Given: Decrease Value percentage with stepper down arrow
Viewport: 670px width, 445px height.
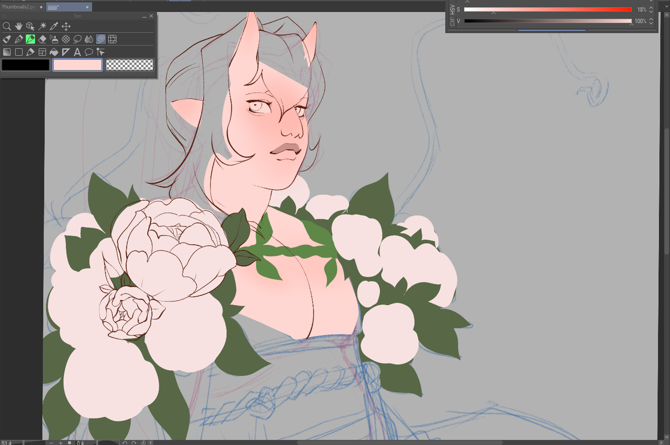Looking at the screenshot, I should (x=651, y=23).
